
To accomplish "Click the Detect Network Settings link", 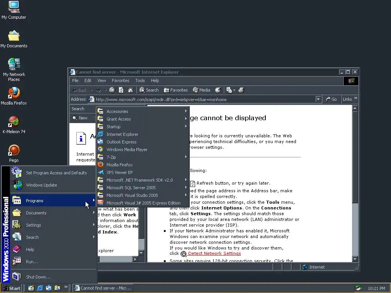I will [x=215, y=253].
